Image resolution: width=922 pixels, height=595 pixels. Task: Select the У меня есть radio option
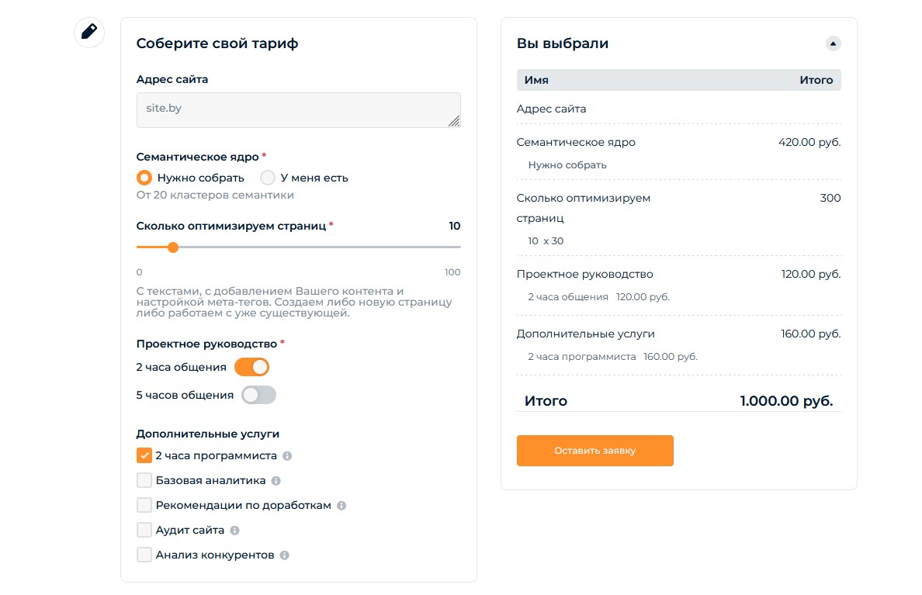pos(268,178)
